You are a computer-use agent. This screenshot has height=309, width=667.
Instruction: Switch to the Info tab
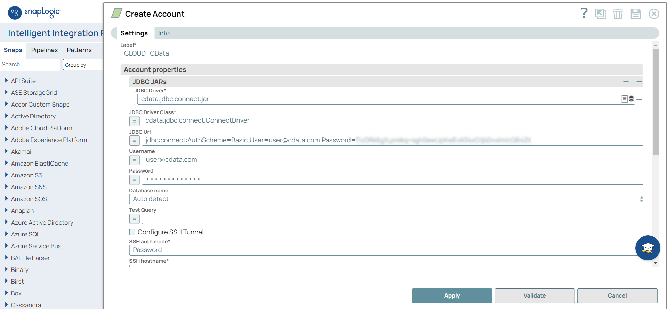click(164, 33)
